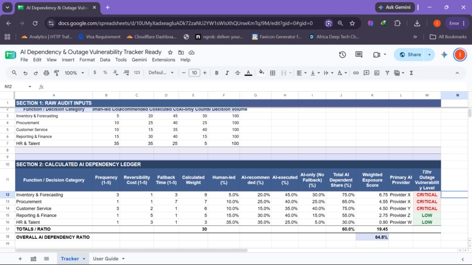Open fill color picker
This screenshot has width=472, height=265.
[x=262, y=73]
